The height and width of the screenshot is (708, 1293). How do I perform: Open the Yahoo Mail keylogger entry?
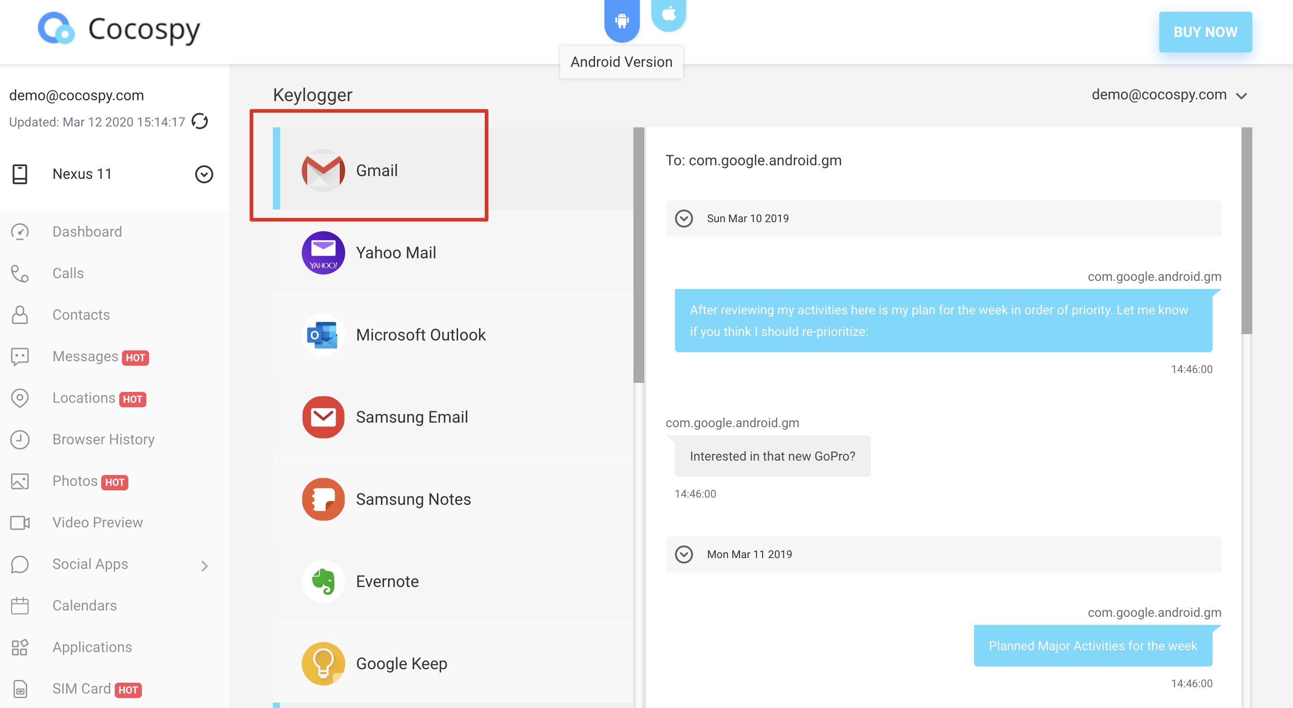[x=395, y=252]
